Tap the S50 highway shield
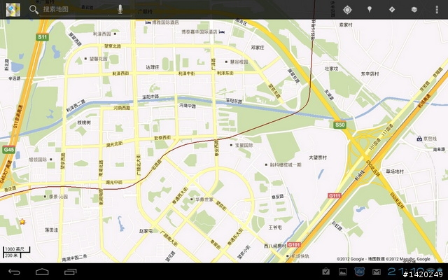Image resolution: width=448 pixels, height=280 pixels. coord(339,125)
